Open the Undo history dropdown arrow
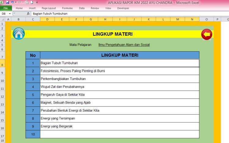The height and width of the screenshot is (143, 229). [x=16, y=2]
